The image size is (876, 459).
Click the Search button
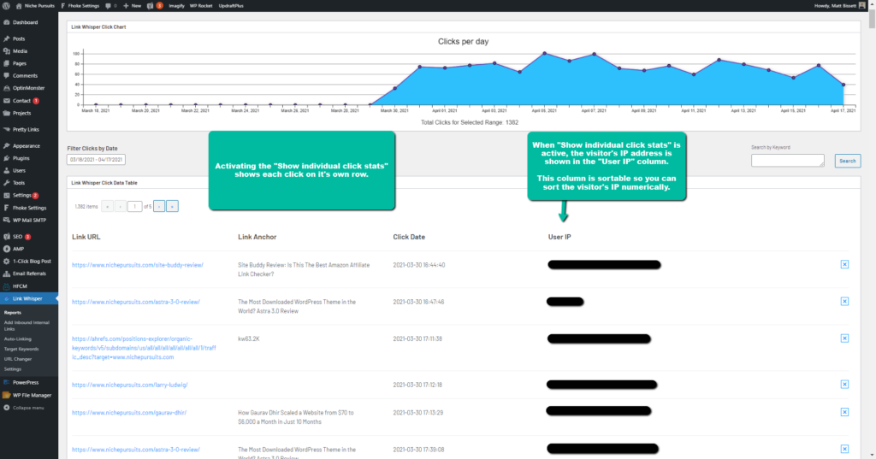tap(848, 161)
